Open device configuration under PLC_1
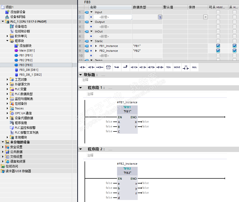This screenshot has width=239, height=202. (x=21, y=26)
